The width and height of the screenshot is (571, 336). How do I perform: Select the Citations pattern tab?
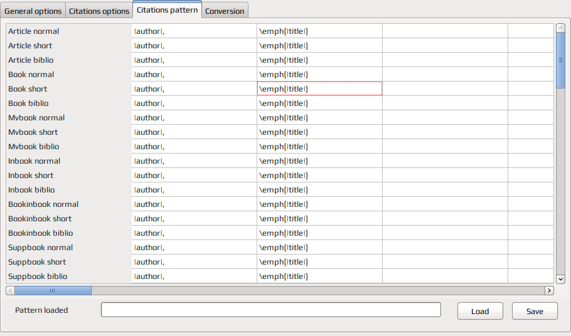[x=167, y=9]
